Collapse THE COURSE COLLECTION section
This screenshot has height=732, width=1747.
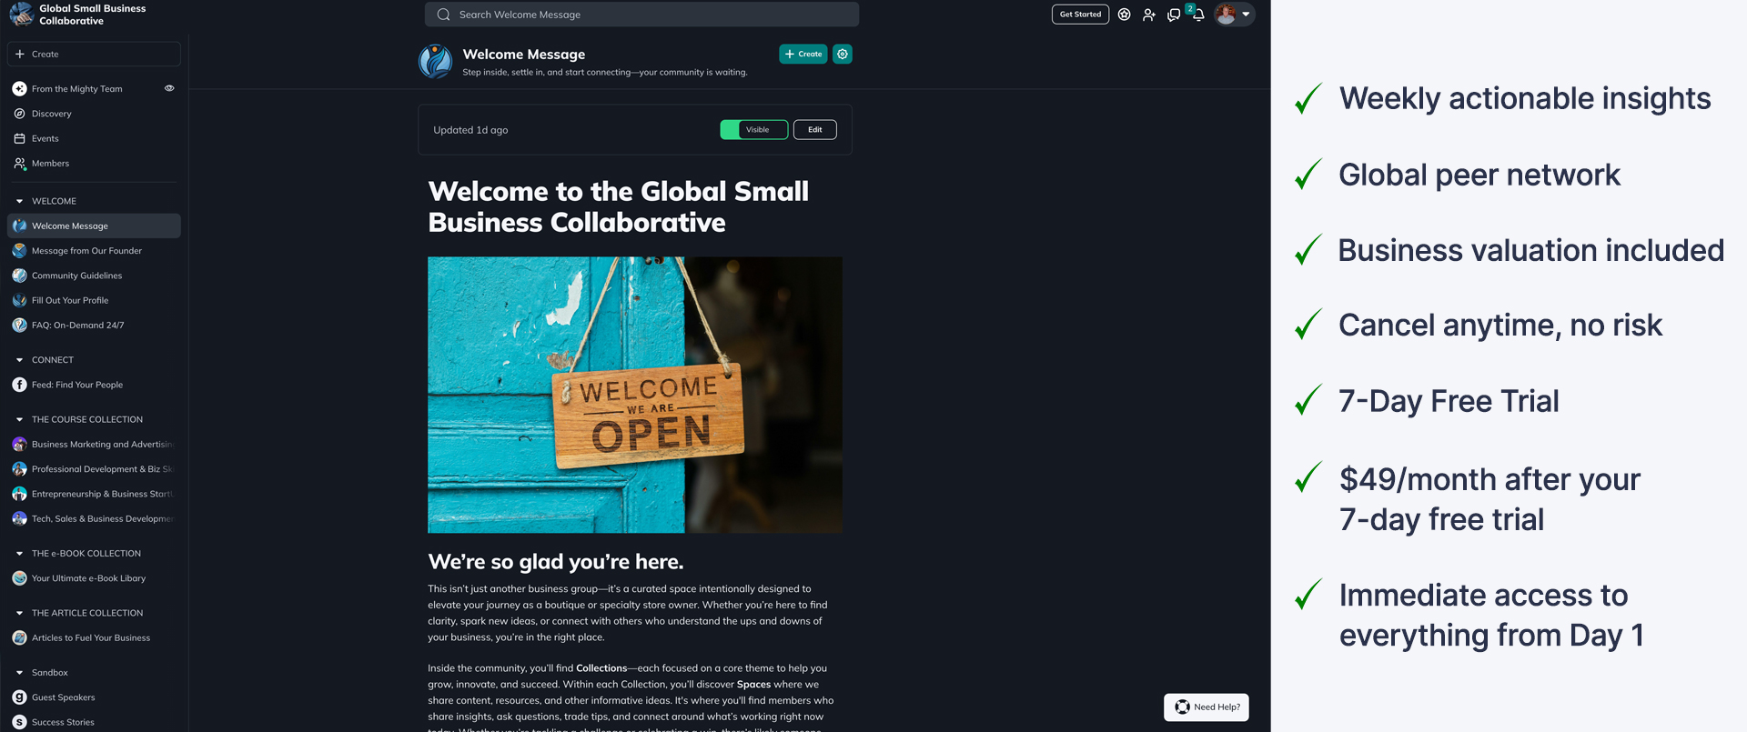[x=19, y=419]
